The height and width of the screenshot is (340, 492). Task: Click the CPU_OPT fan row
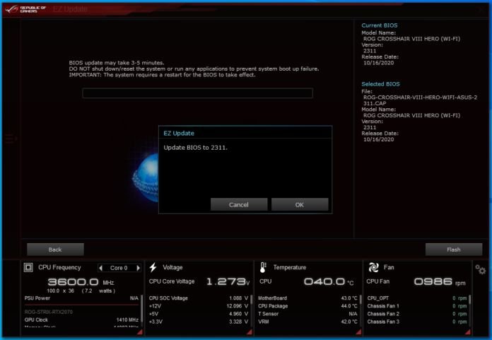pos(417,298)
